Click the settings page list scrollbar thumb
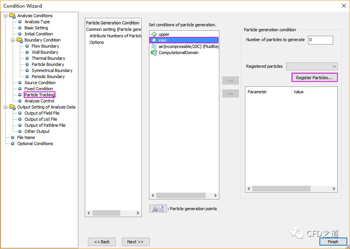 point(106,213)
